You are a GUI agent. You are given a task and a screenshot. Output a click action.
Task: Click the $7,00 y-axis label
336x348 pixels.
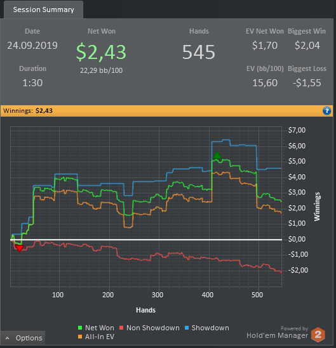click(x=297, y=130)
